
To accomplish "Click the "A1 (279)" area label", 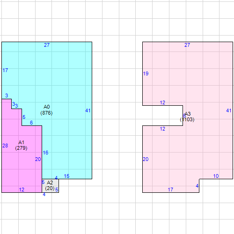I will pos(21,145).
